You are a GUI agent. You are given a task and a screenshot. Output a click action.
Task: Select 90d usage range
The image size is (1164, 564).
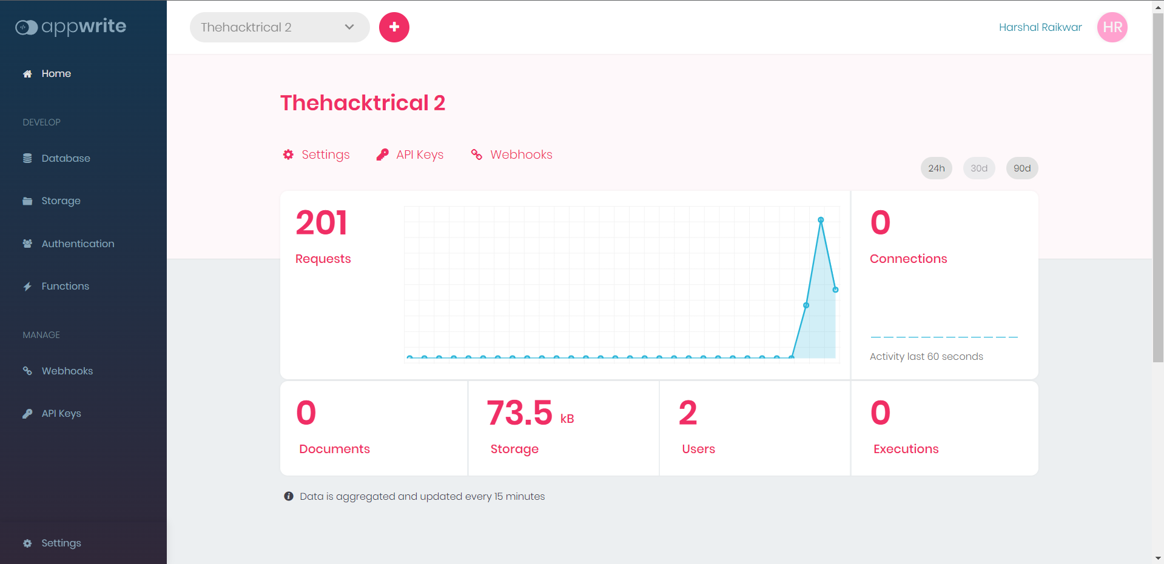point(1022,168)
